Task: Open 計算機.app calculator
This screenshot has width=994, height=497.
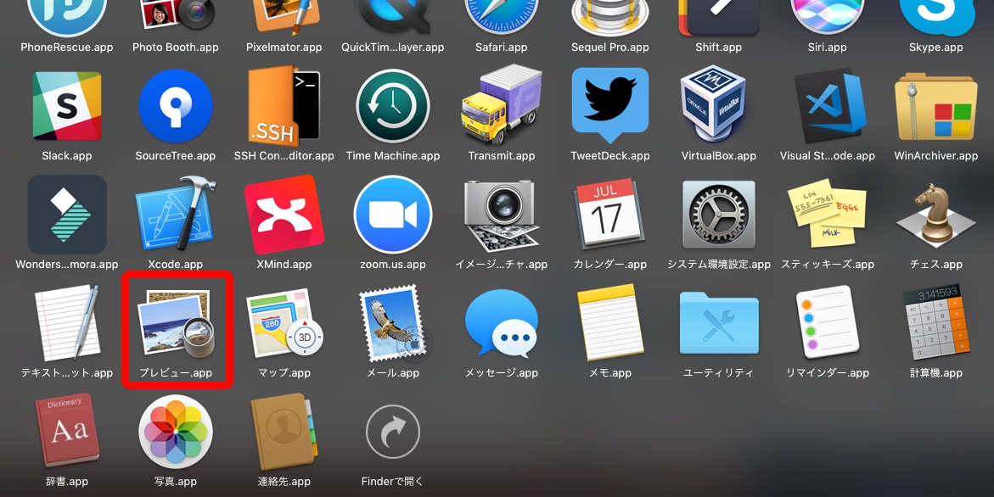Action: [935, 323]
